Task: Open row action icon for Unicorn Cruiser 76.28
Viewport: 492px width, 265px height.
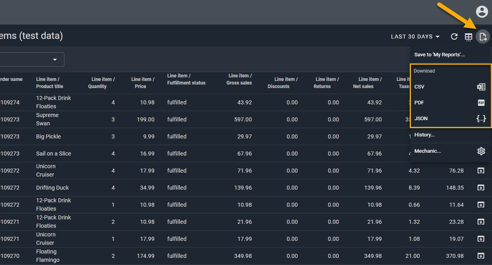Action: click(480, 171)
